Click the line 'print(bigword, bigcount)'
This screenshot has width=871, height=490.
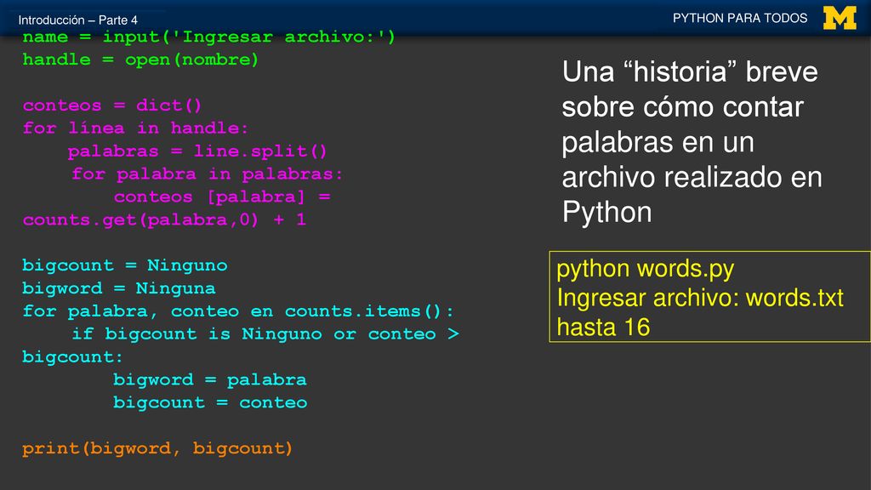point(157,448)
